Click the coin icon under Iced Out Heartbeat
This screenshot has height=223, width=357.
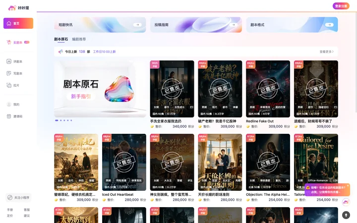[x=104, y=200]
